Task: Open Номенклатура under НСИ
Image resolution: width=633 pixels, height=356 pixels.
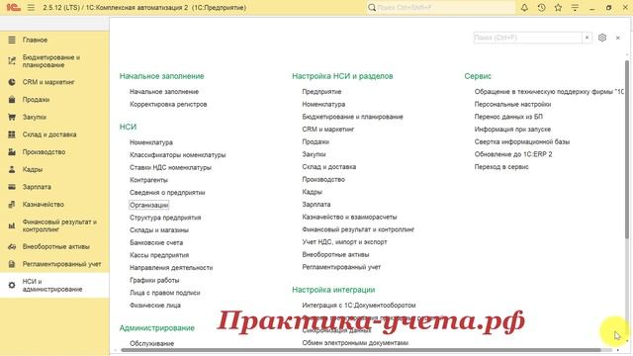Action: tap(151, 142)
